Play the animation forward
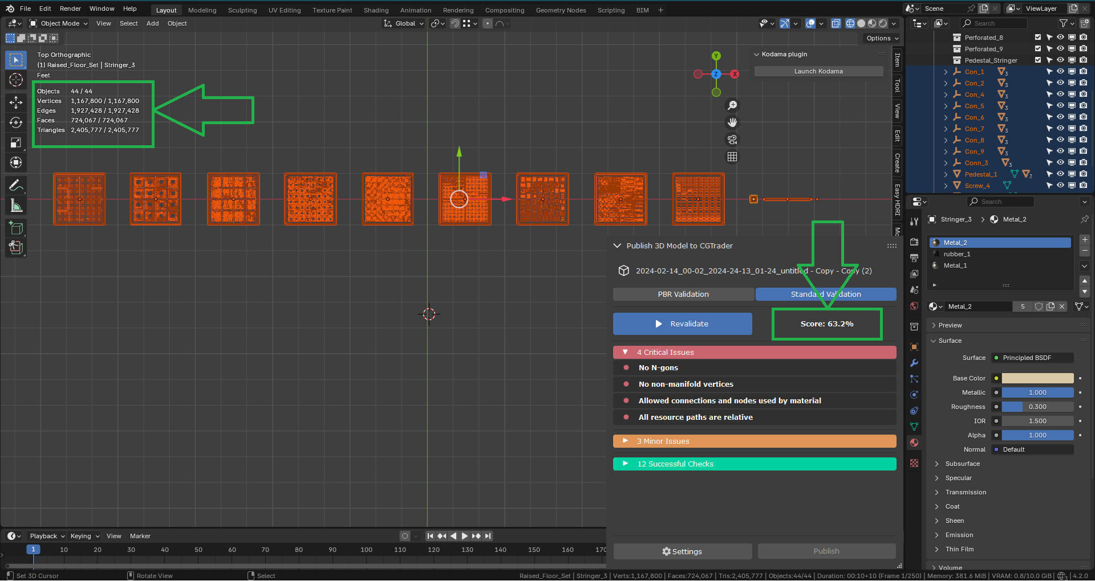The image size is (1095, 581). pyautogui.click(x=465, y=536)
